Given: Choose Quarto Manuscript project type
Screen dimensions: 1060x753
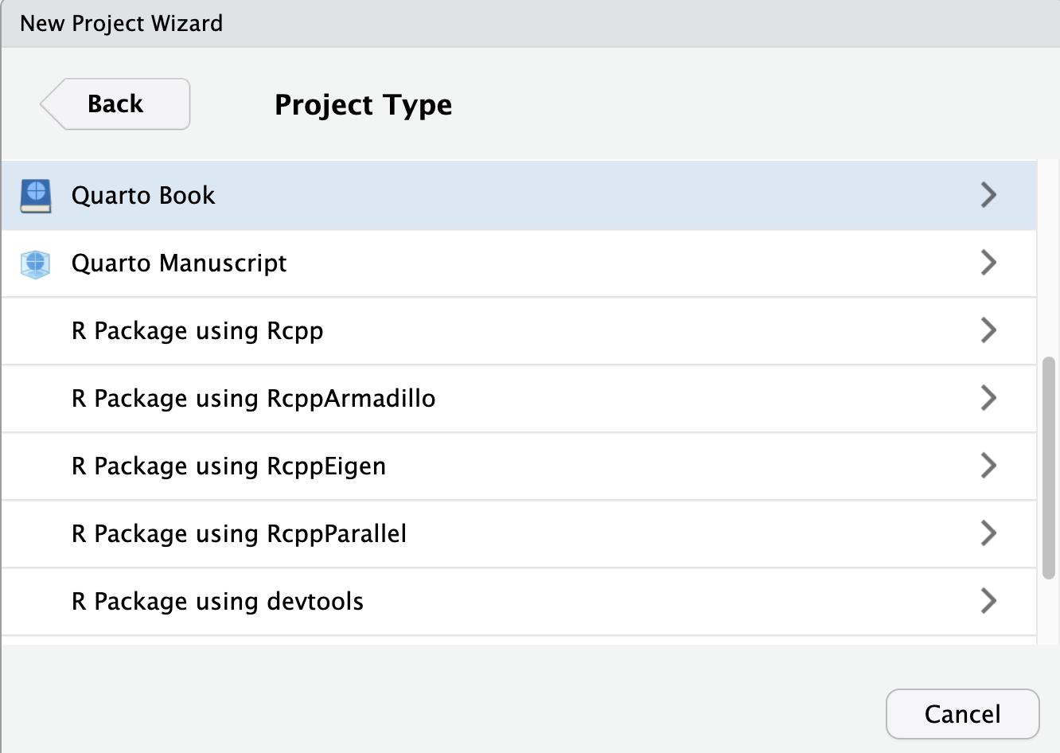Looking at the screenshot, I should [x=179, y=263].
